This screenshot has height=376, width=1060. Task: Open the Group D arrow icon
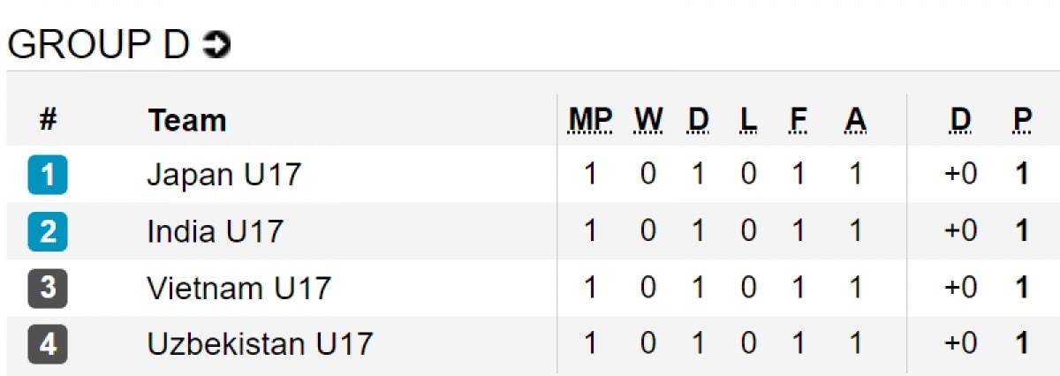click(216, 45)
